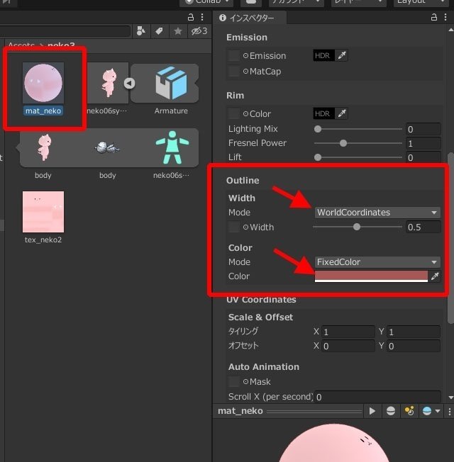Open the preview panel three-dot menu

(449, 411)
